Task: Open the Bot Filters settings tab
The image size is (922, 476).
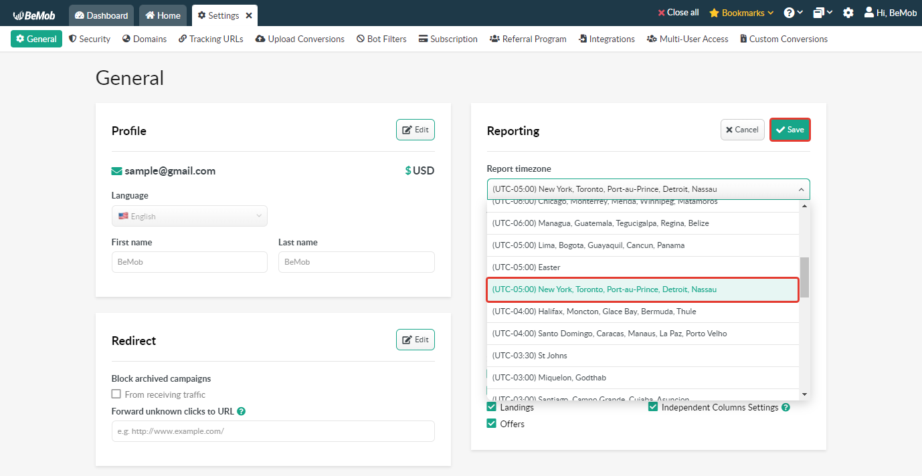Action: [x=381, y=39]
